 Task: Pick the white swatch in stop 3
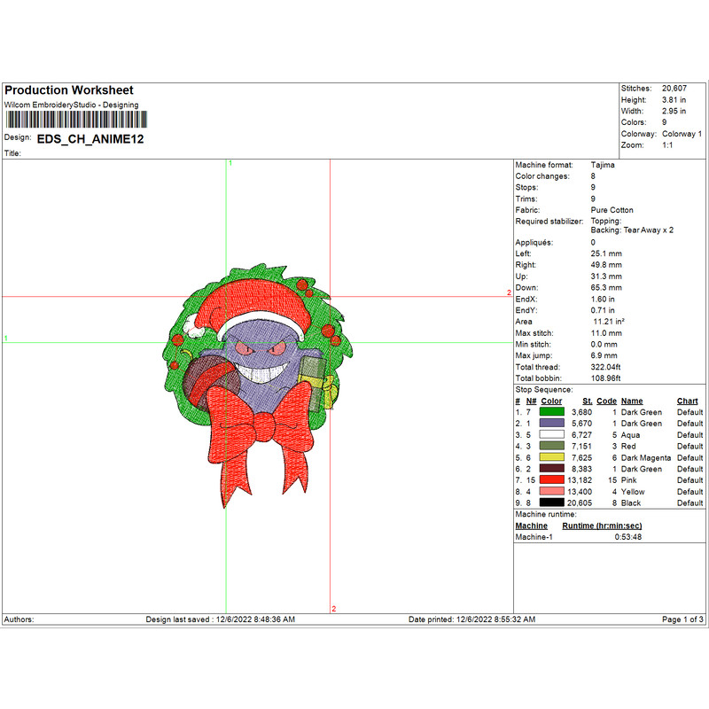coord(551,435)
